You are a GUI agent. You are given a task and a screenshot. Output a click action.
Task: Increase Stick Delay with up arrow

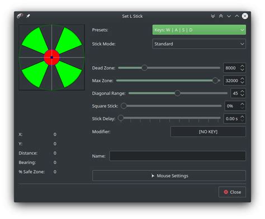[x=242, y=117]
